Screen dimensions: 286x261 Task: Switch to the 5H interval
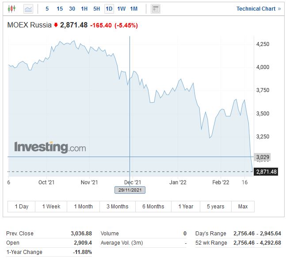[97, 8]
